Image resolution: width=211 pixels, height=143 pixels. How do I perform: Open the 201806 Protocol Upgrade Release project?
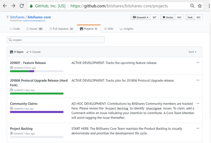(39, 83)
